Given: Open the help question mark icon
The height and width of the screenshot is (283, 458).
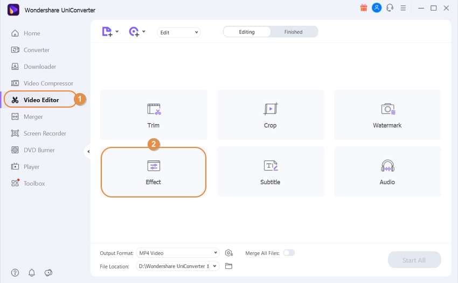Looking at the screenshot, I should [x=15, y=272].
